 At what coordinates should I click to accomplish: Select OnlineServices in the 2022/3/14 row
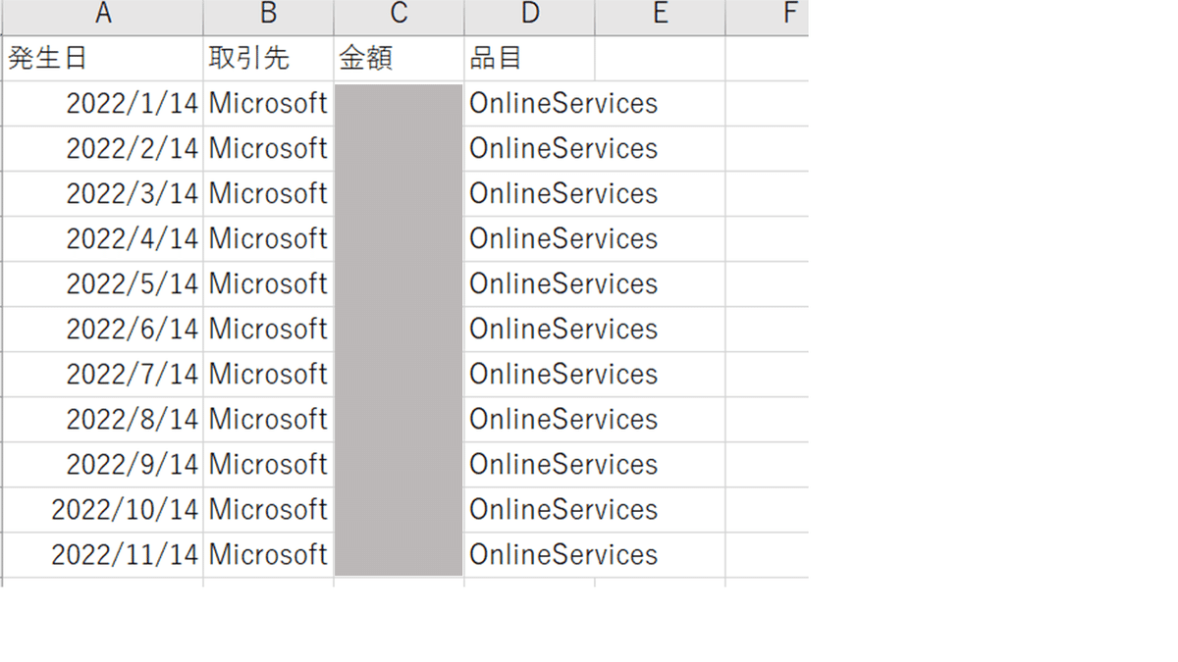[x=563, y=194]
